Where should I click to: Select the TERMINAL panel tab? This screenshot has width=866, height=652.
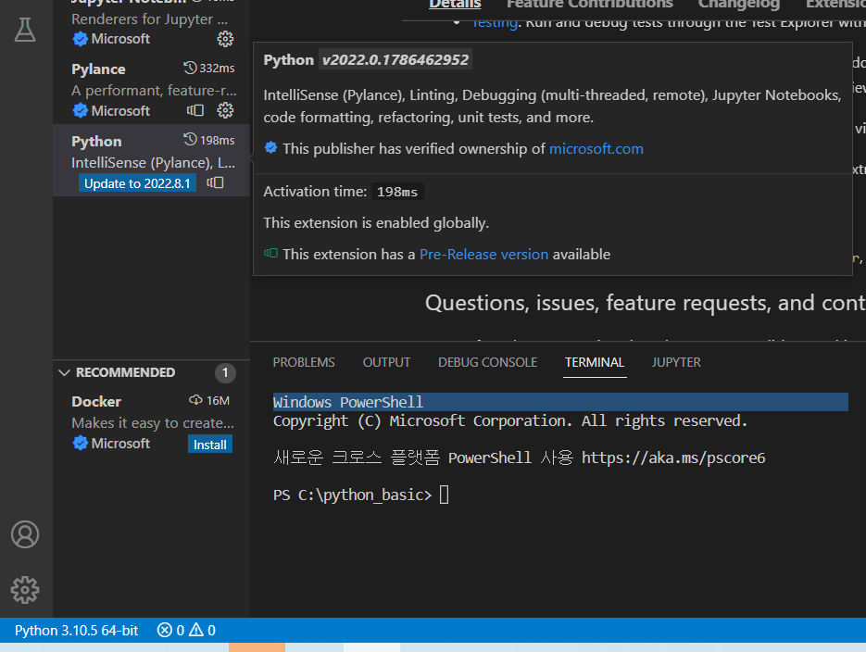[595, 362]
